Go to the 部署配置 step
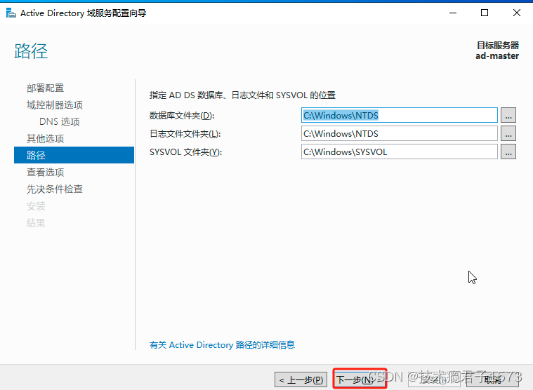 point(45,88)
